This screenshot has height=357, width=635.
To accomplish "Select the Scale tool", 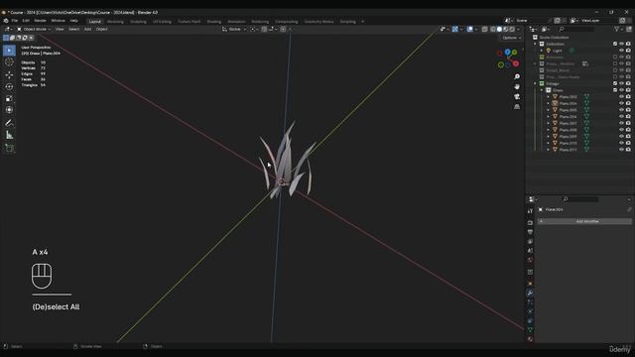I will point(9,98).
